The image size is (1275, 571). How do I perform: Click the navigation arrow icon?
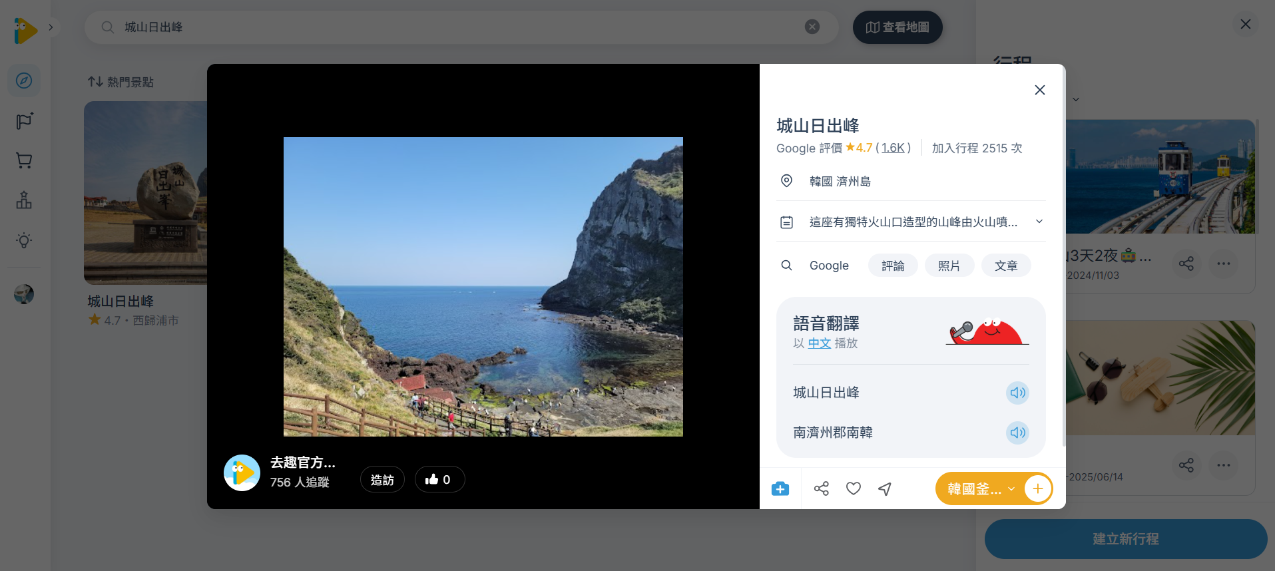(x=885, y=489)
